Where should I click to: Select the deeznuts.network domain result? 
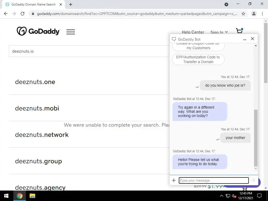click(x=42, y=135)
